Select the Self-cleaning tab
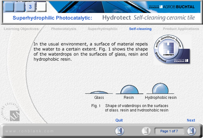Image resolution: width=203 pixels, height=138 pixels. coord(140,29)
